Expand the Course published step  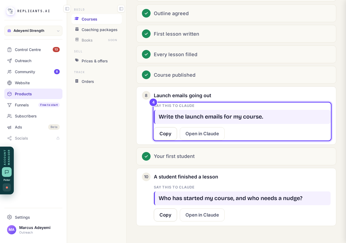(x=236, y=75)
